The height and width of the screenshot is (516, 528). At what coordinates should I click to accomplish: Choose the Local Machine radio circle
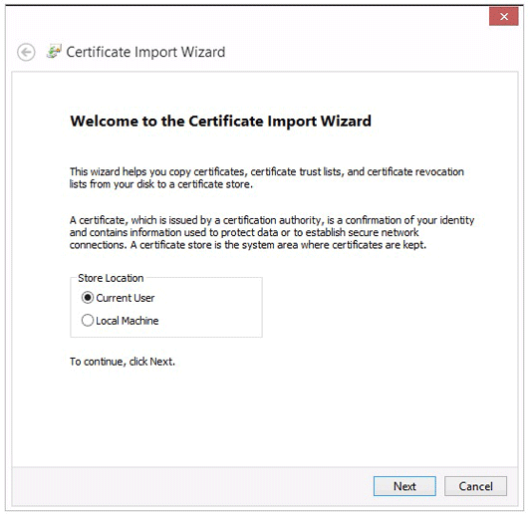coord(88,320)
